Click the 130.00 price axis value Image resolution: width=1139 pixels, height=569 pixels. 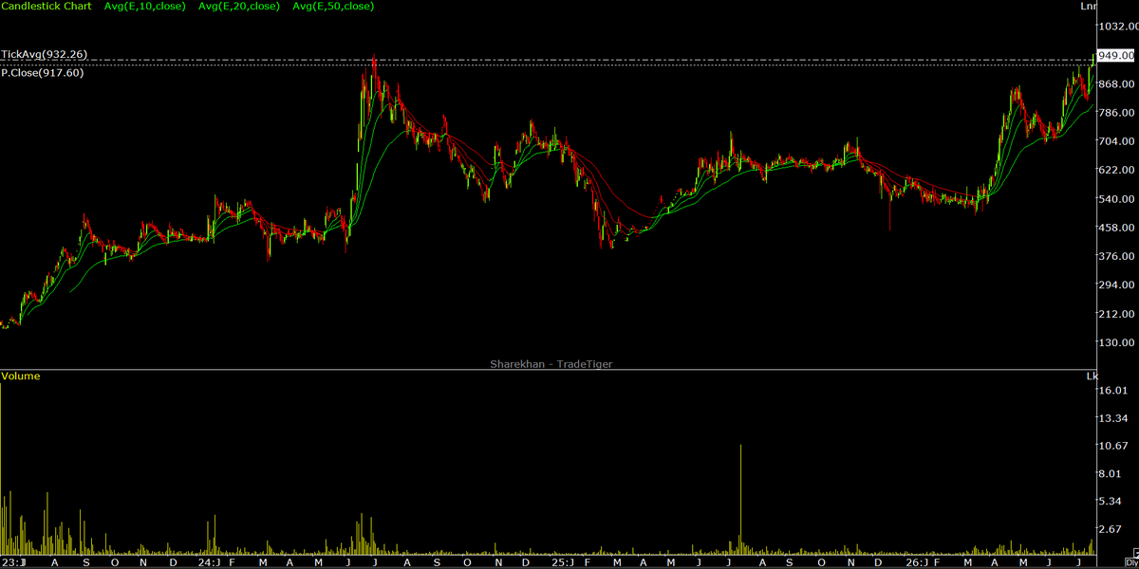pyautogui.click(x=1117, y=343)
